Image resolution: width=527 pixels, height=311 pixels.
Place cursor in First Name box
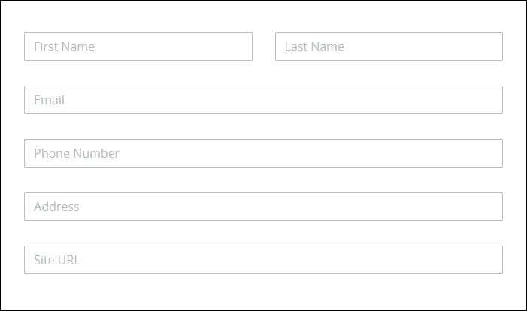[138, 47]
